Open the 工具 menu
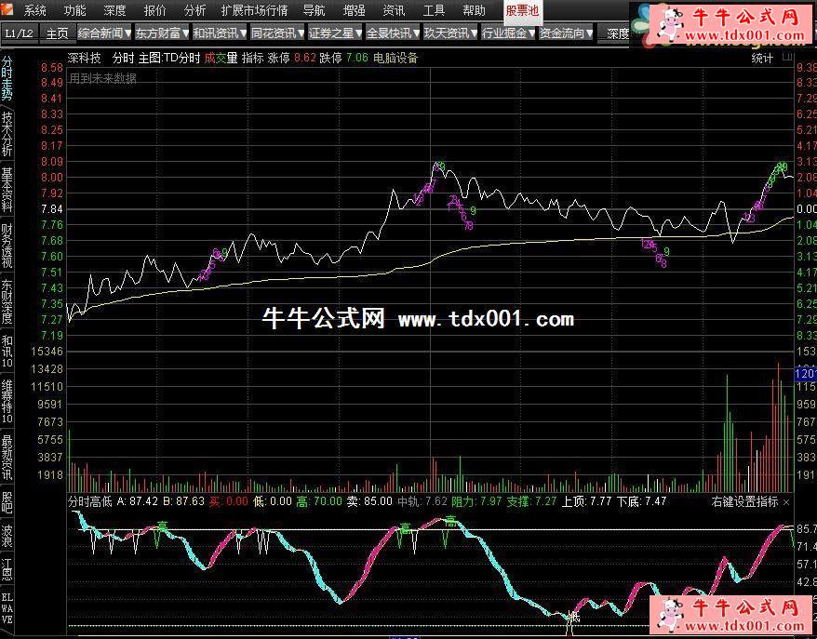Image resolution: width=817 pixels, height=639 pixels. 434,10
